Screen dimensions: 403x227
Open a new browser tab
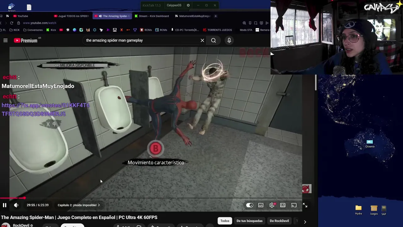(216, 16)
